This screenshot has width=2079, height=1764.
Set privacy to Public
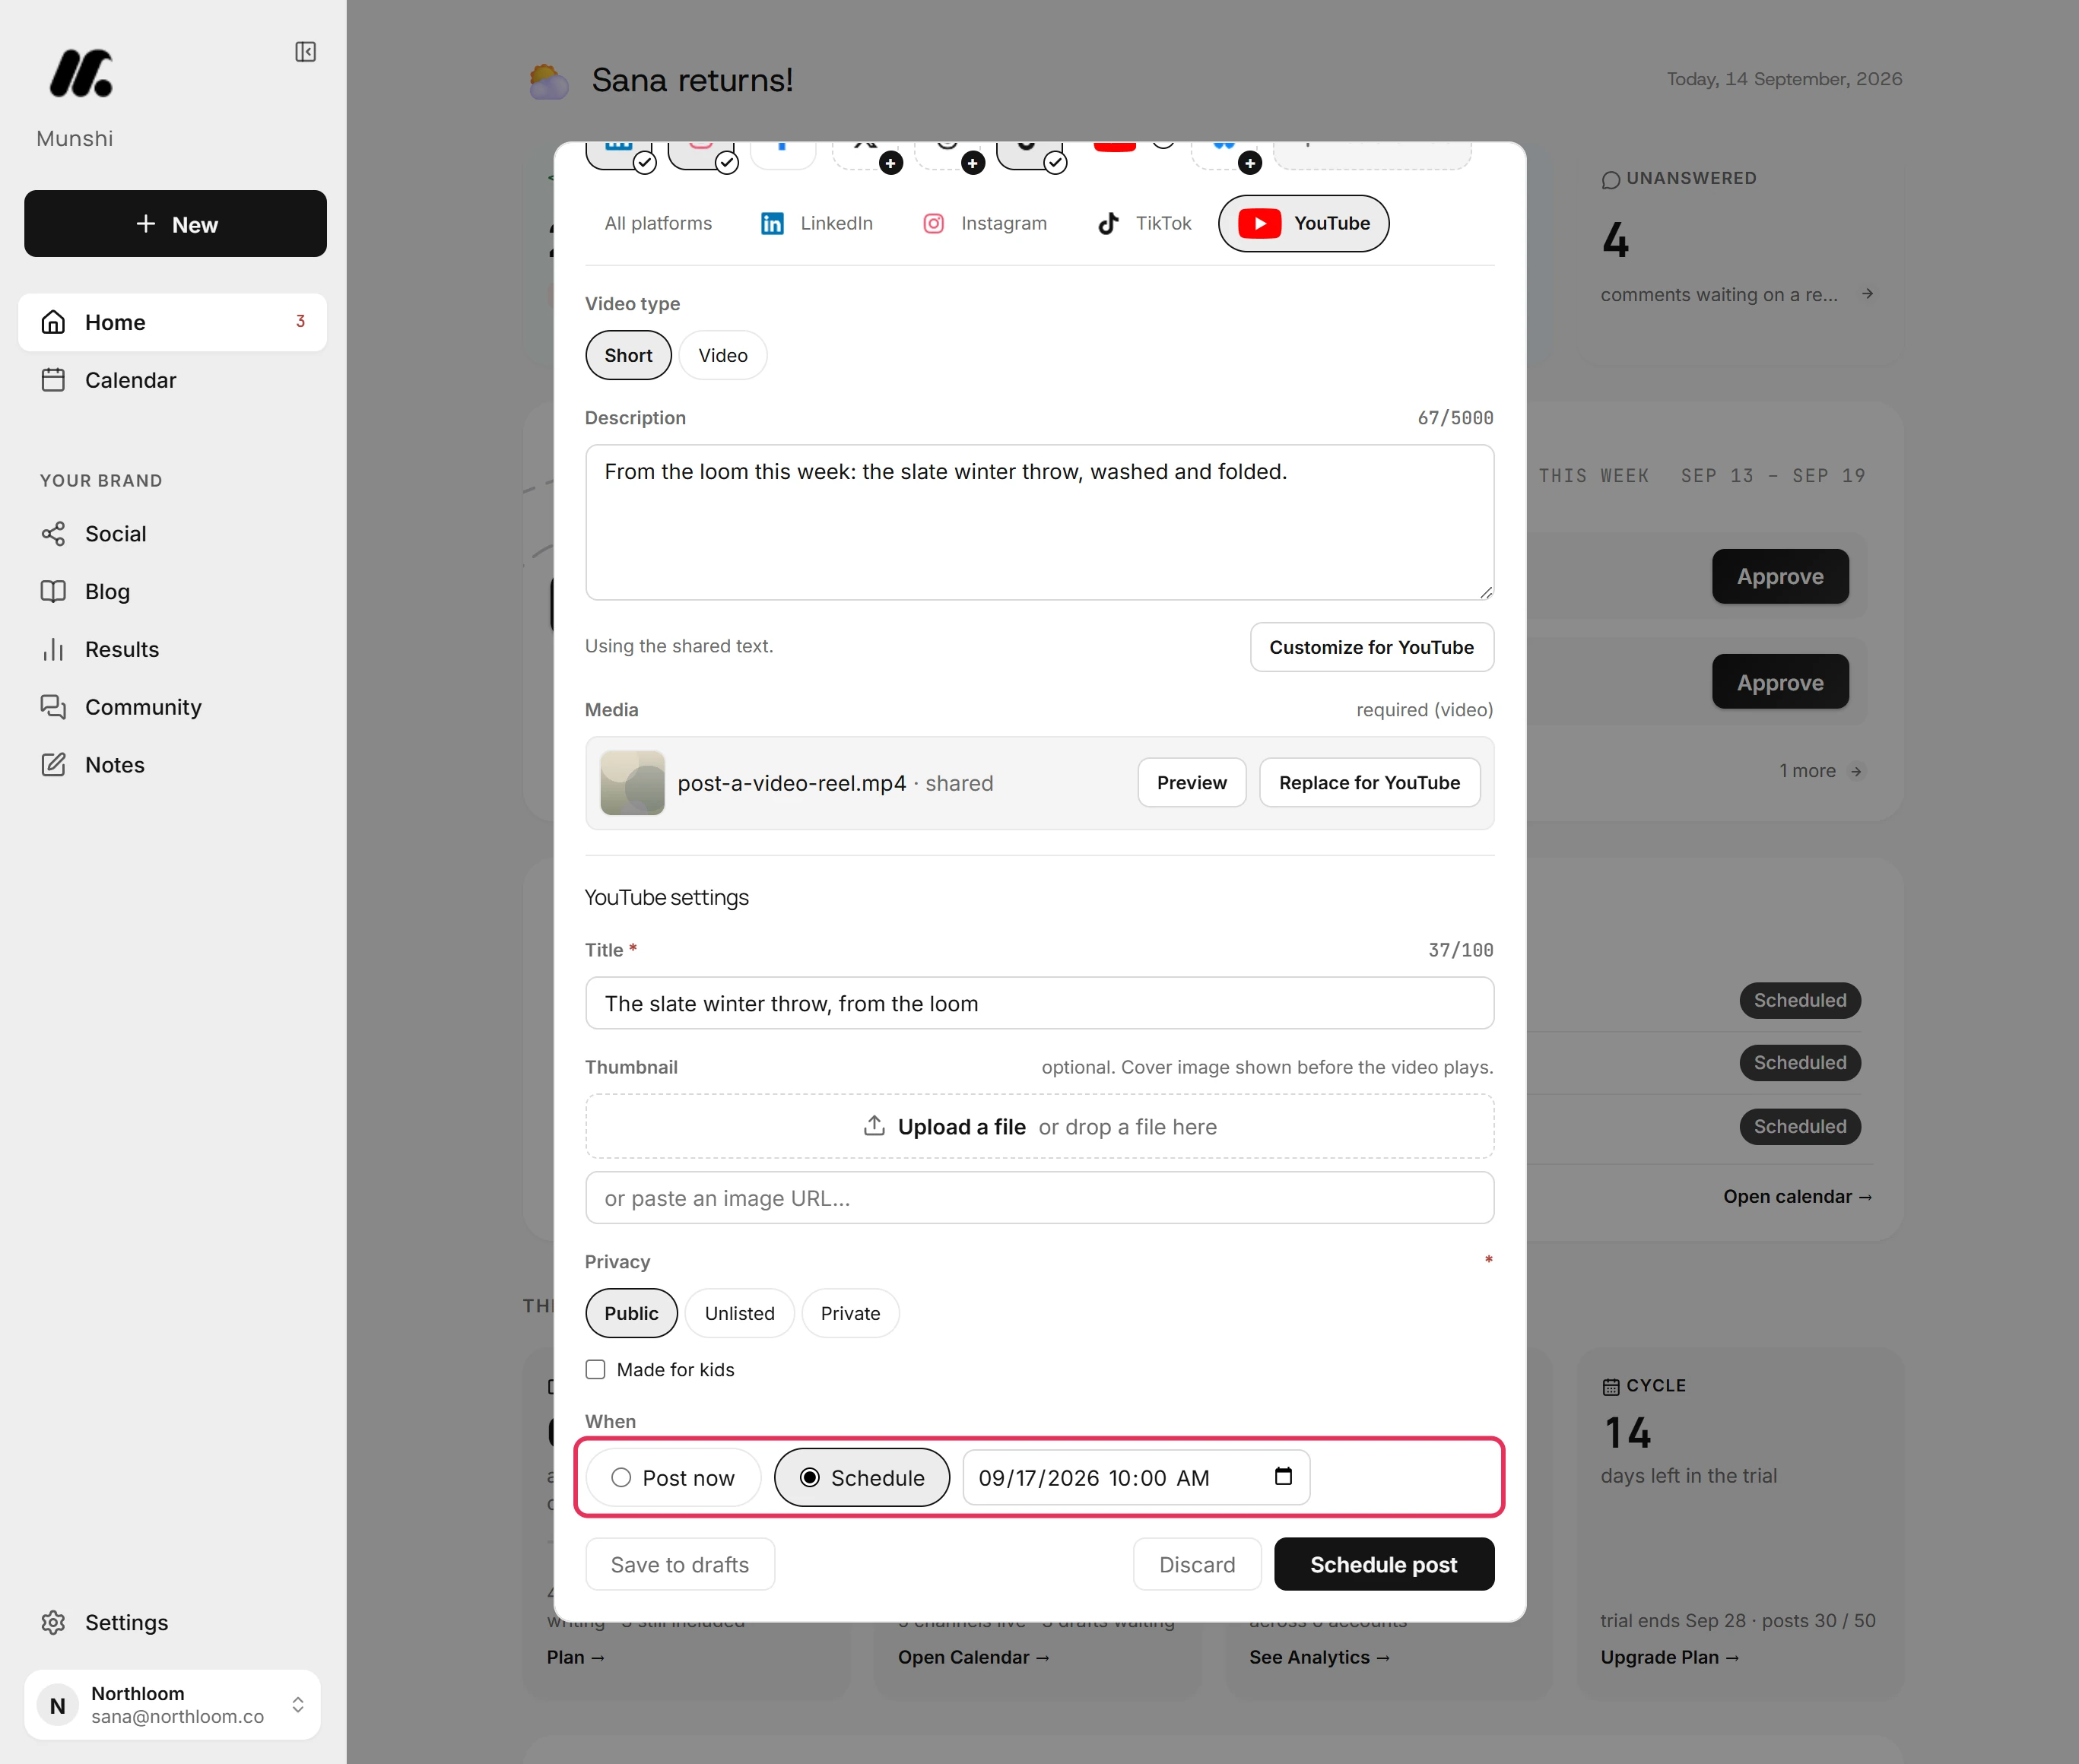(631, 1313)
